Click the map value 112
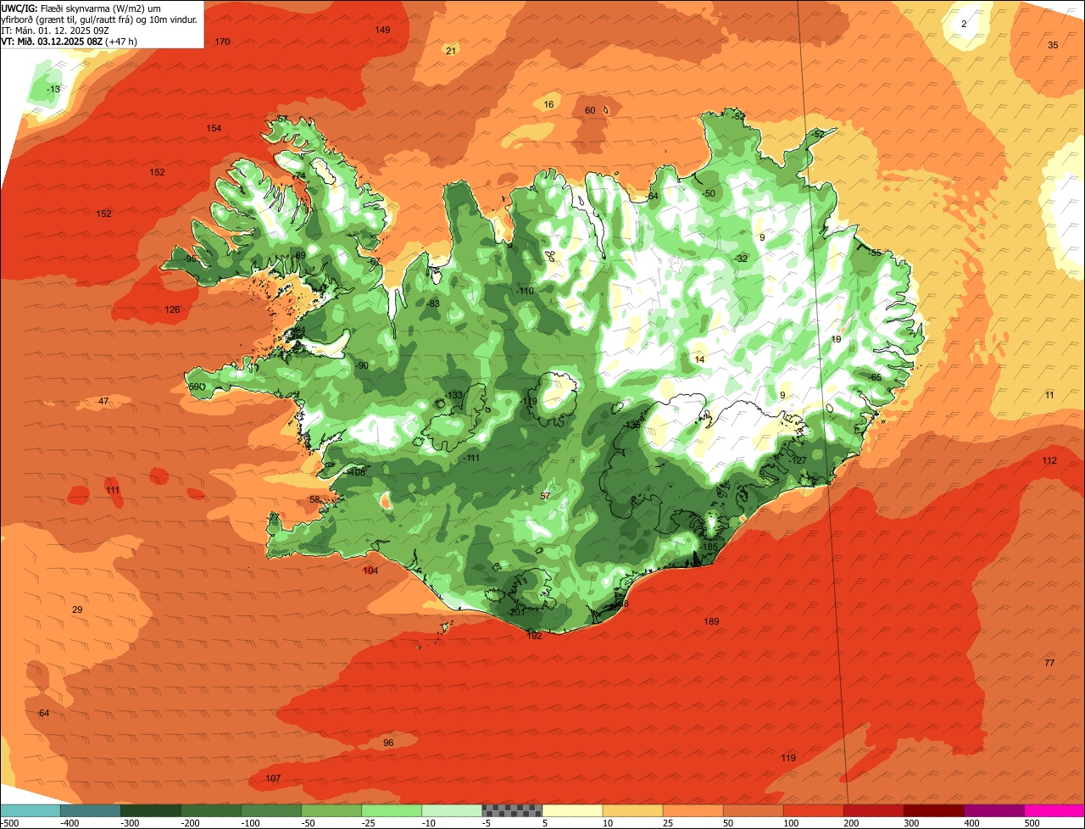 pyautogui.click(x=1049, y=460)
